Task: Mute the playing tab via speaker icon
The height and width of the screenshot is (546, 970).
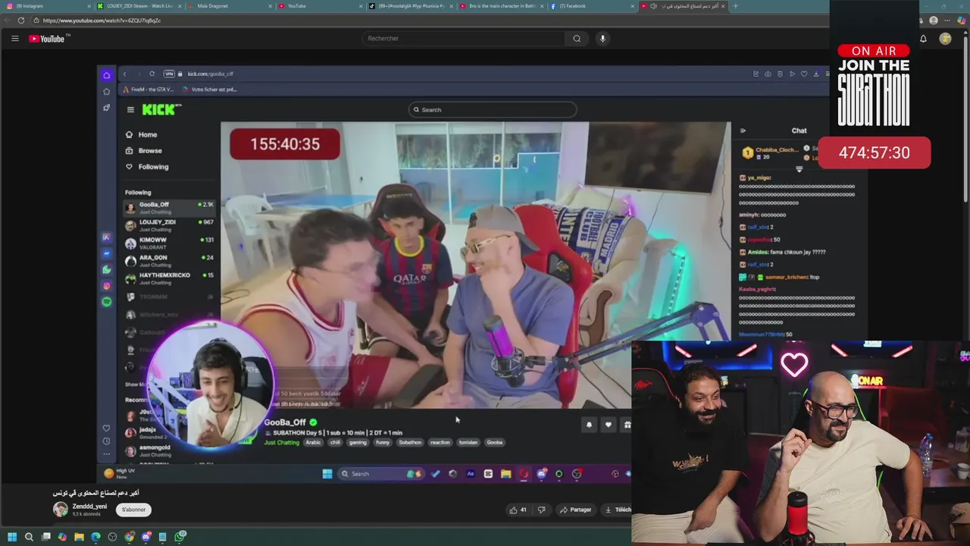Action: [653, 6]
